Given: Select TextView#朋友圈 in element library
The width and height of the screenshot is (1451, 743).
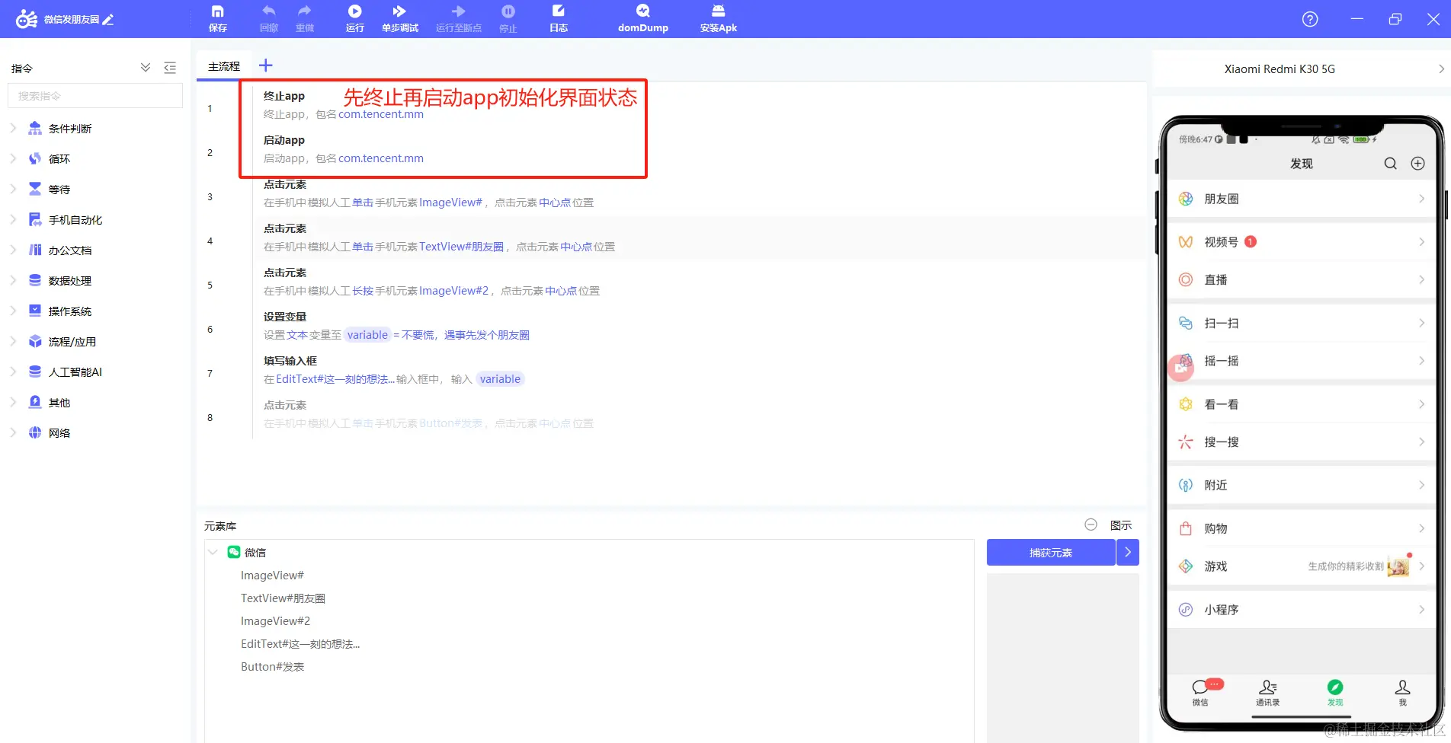Looking at the screenshot, I should (283, 598).
